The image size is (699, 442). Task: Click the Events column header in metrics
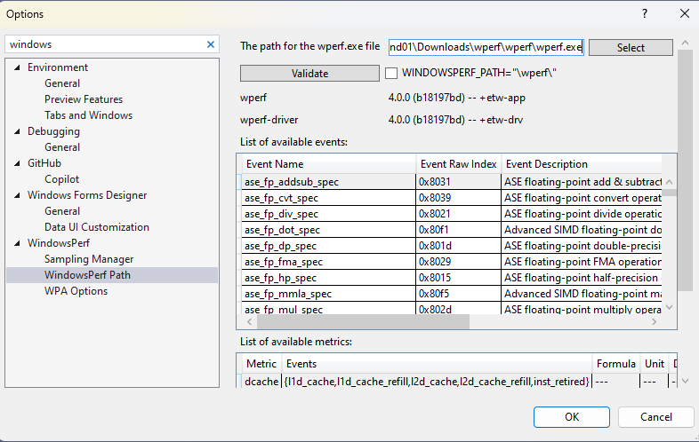pos(437,364)
